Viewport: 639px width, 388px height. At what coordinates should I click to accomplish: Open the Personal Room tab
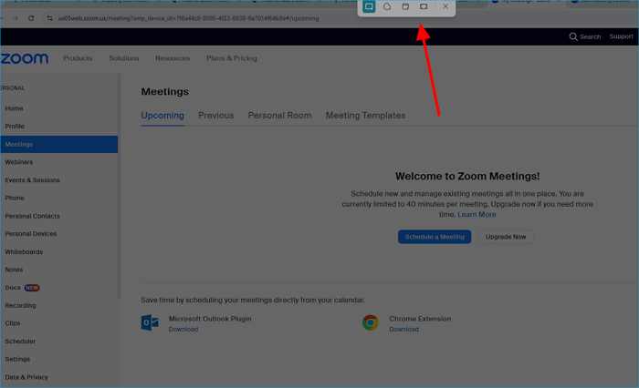pyautogui.click(x=279, y=116)
